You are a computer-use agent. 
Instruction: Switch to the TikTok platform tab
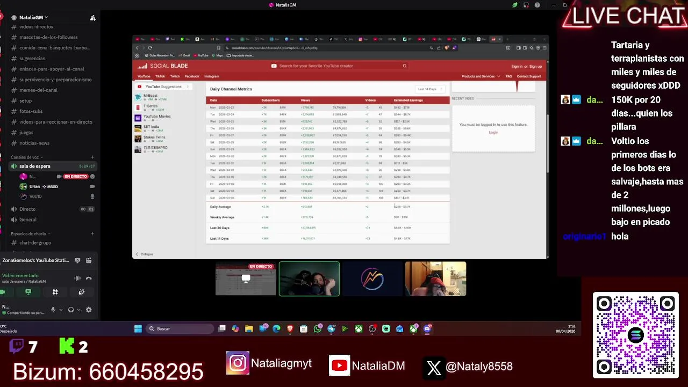pyautogui.click(x=160, y=76)
